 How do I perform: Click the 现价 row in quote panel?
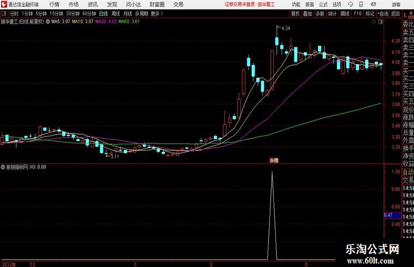(x=408, y=110)
